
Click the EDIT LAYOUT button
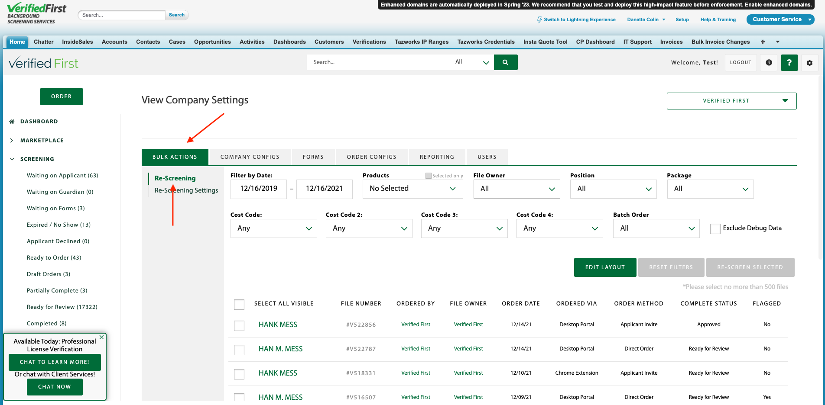[x=605, y=267]
